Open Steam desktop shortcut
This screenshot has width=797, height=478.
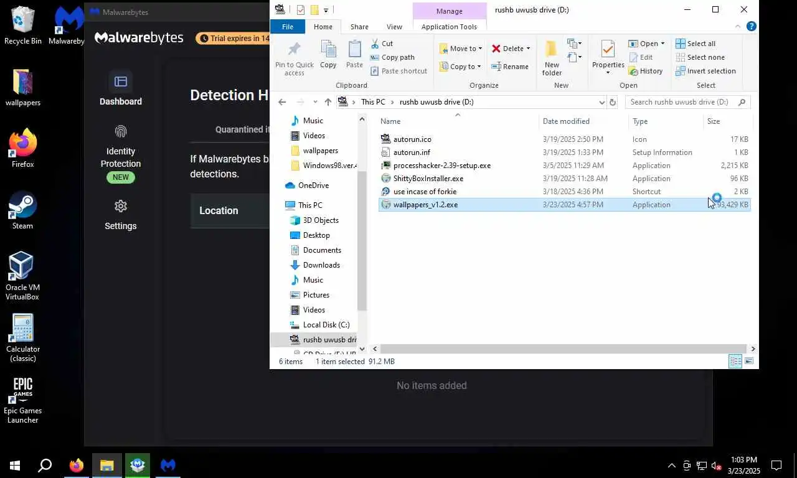23,210
